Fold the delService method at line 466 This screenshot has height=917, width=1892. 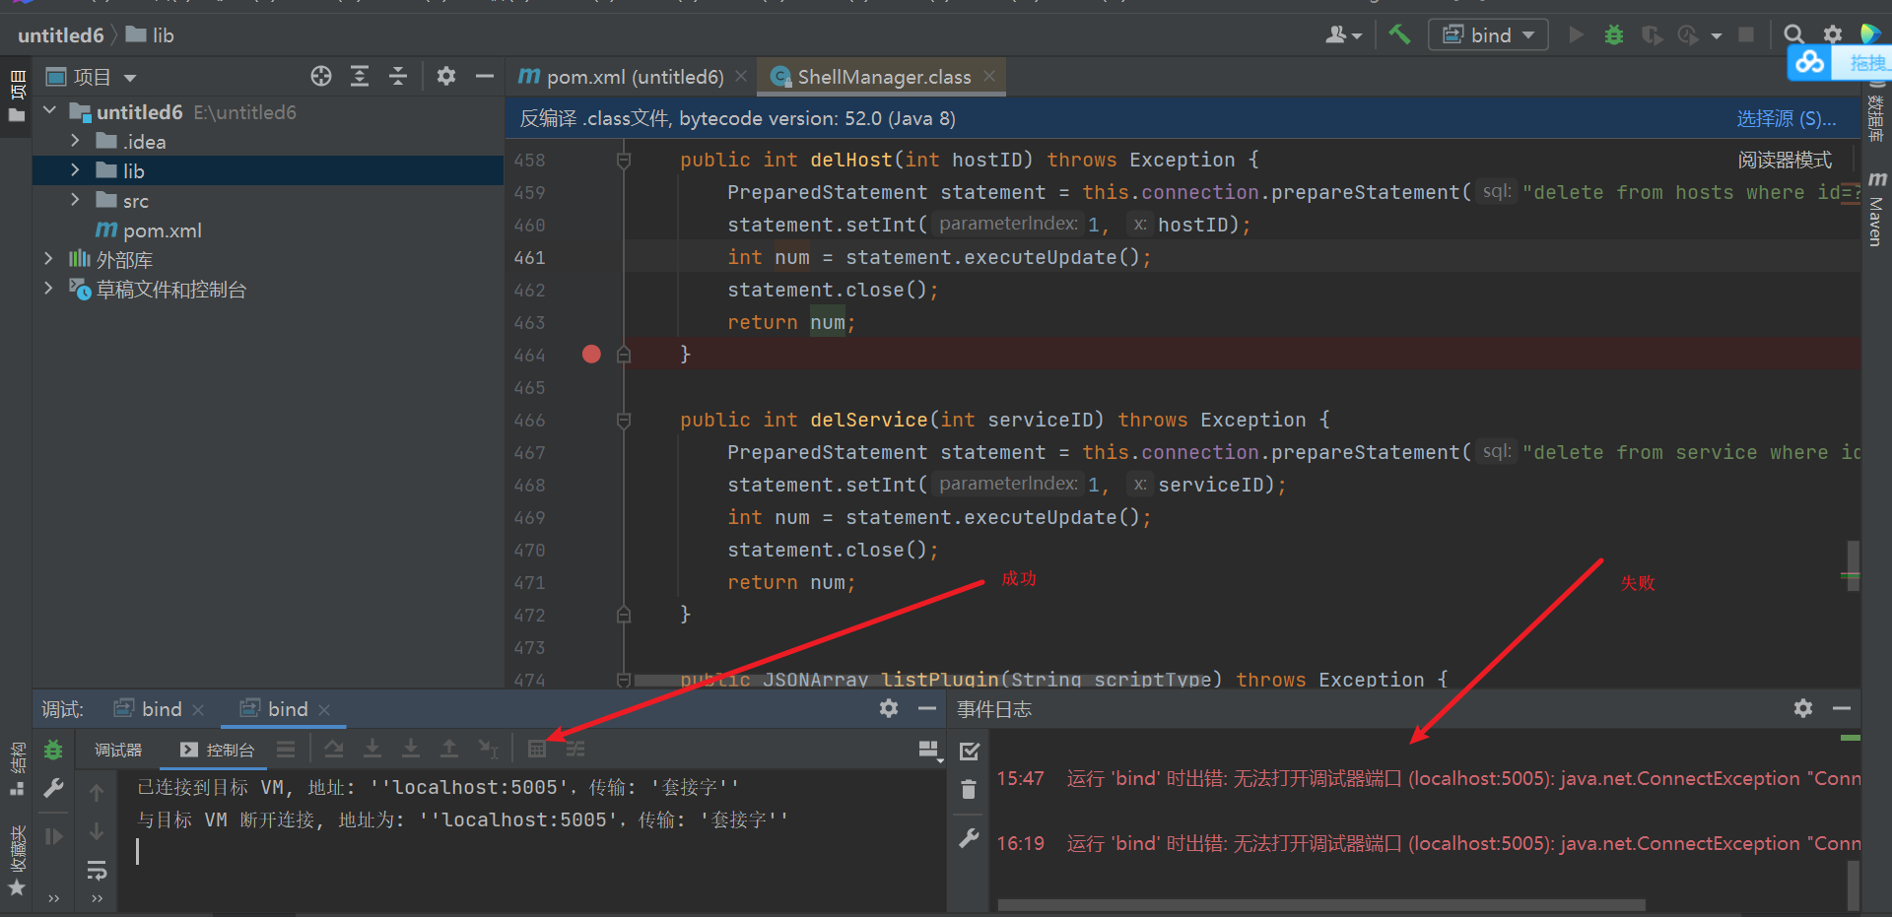624,421
